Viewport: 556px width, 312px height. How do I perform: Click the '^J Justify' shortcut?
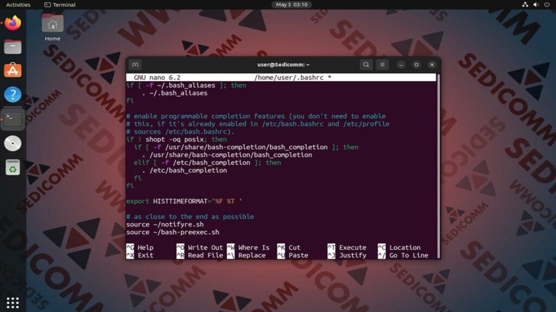[x=347, y=256]
